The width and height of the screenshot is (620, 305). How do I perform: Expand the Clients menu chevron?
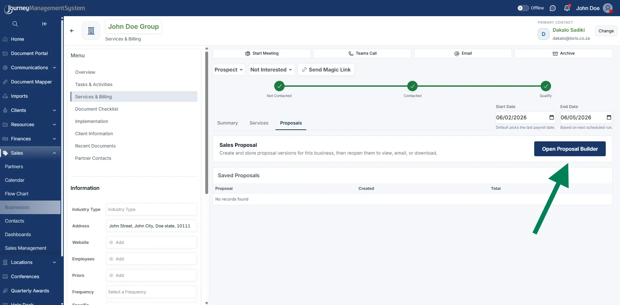[54, 110]
